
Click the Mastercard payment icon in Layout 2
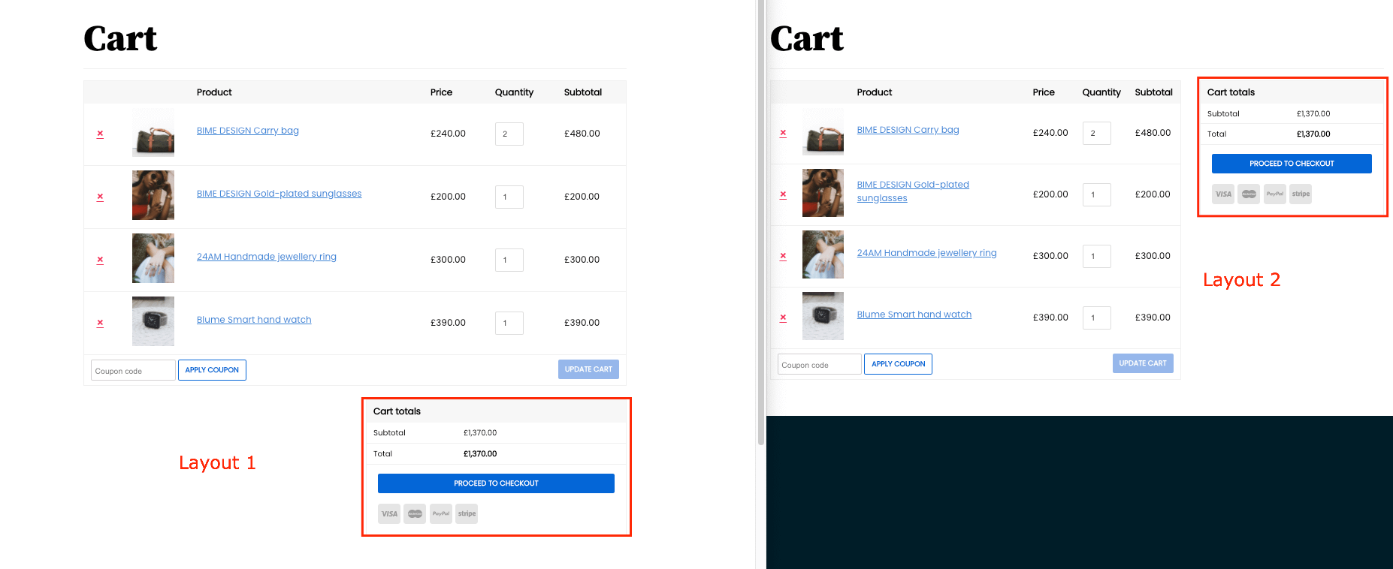1249,194
